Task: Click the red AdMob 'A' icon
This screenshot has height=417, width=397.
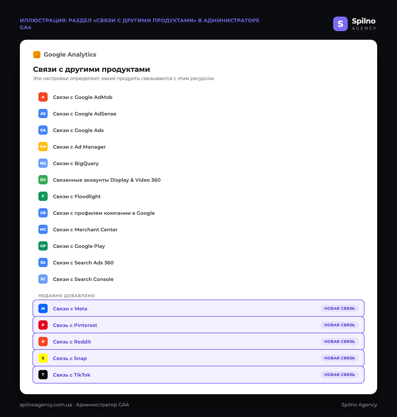Action: tap(43, 97)
